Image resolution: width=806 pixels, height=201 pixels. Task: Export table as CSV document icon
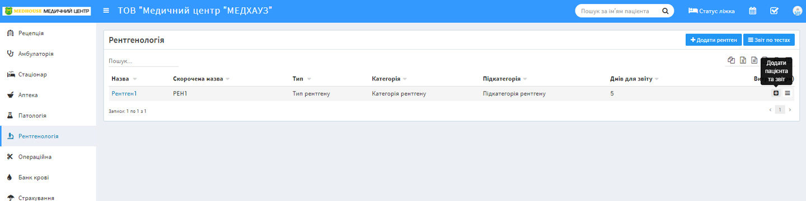point(754,60)
